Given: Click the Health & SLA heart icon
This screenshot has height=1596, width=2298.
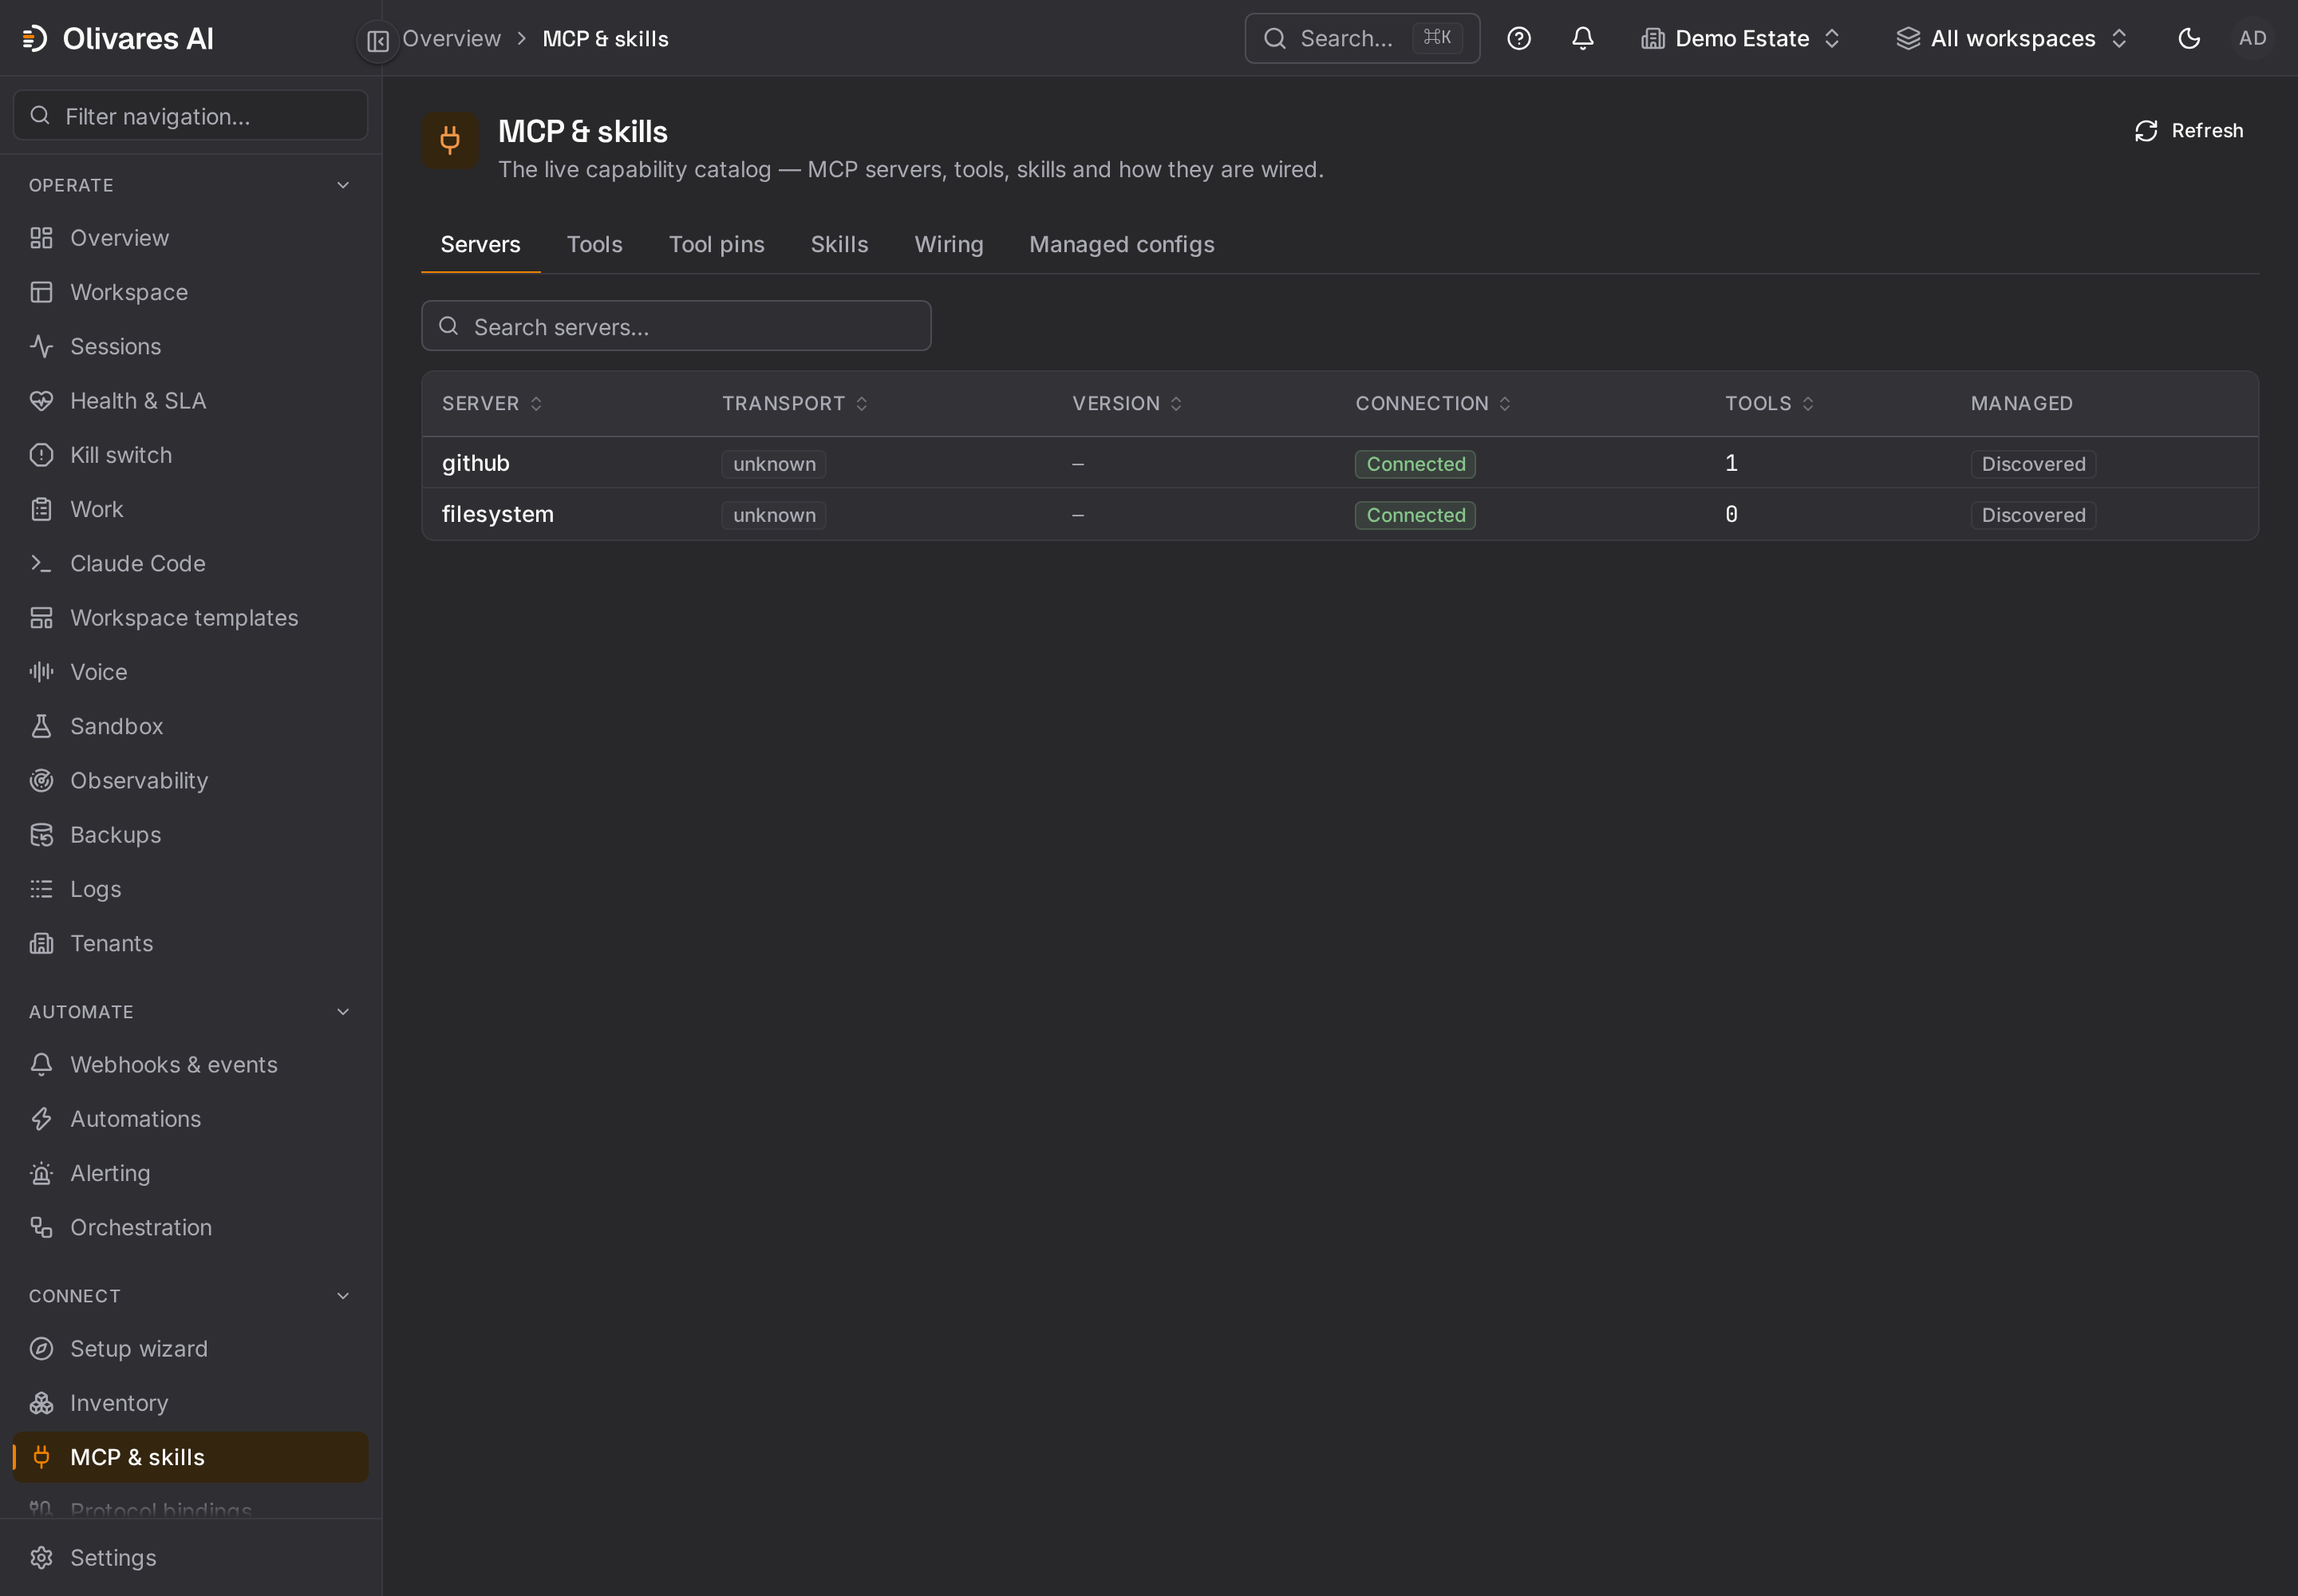Looking at the screenshot, I should 41,400.
